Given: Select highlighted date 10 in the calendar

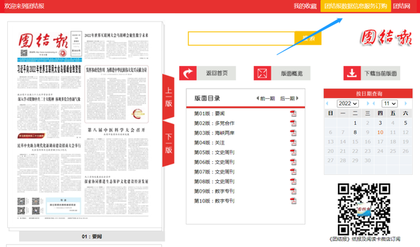Looking at the screenshot, I should coord(380,132).
